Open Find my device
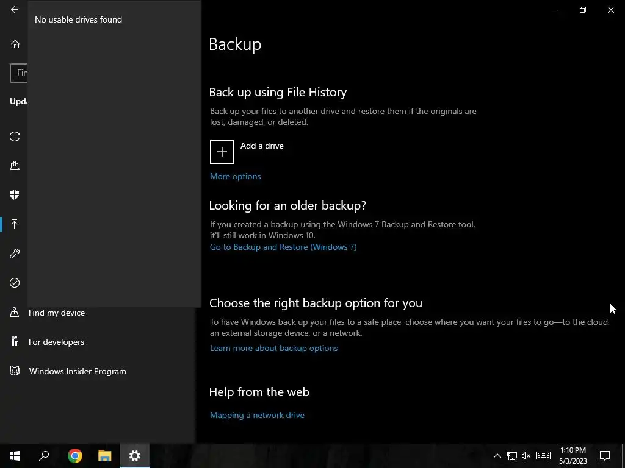This screenshot has width=625, height=468. point(57,313)
